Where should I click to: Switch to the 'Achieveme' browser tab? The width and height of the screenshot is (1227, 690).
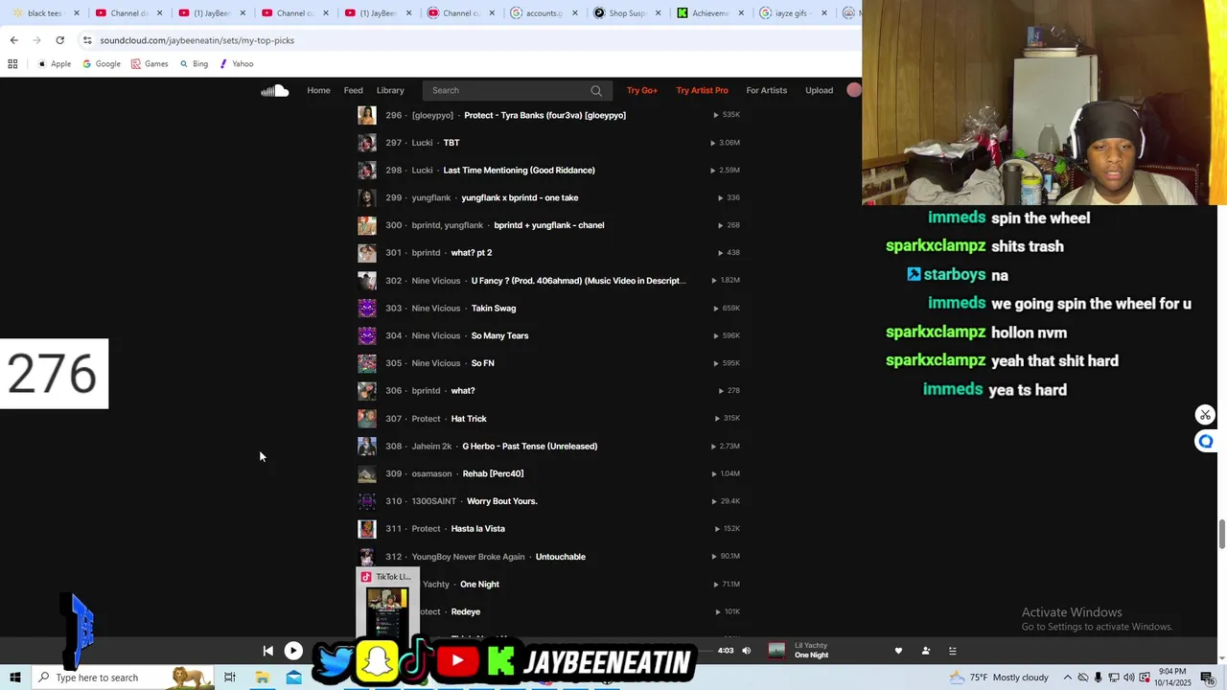[x=709, y=13]
